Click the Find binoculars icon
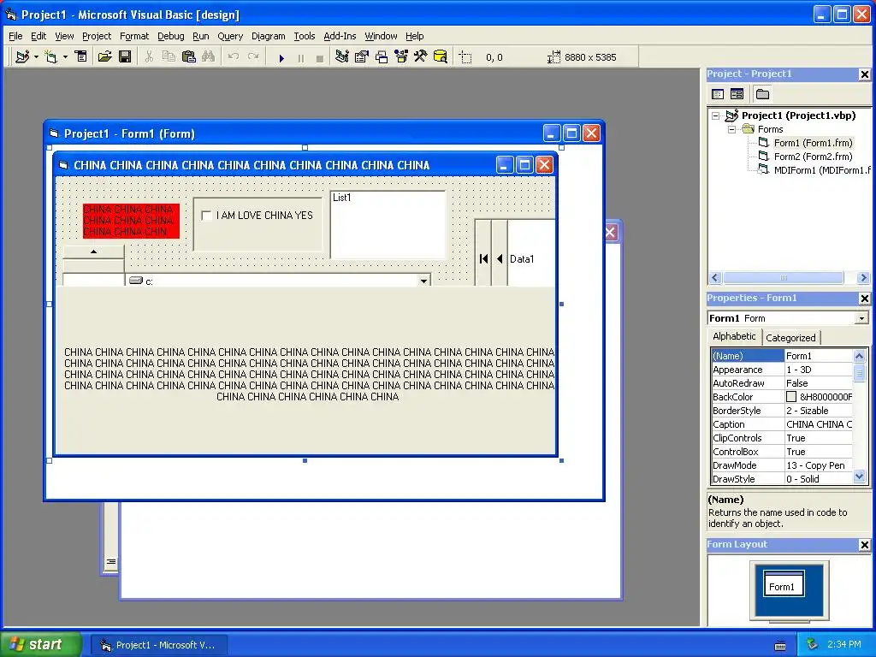Viewport: 876px width, 657px height. coord(209,56)
